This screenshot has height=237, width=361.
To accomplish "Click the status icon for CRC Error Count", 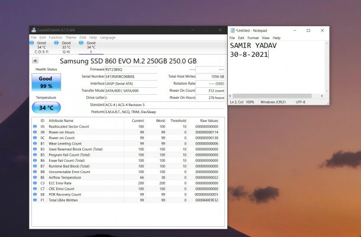I will coord(35,188).
